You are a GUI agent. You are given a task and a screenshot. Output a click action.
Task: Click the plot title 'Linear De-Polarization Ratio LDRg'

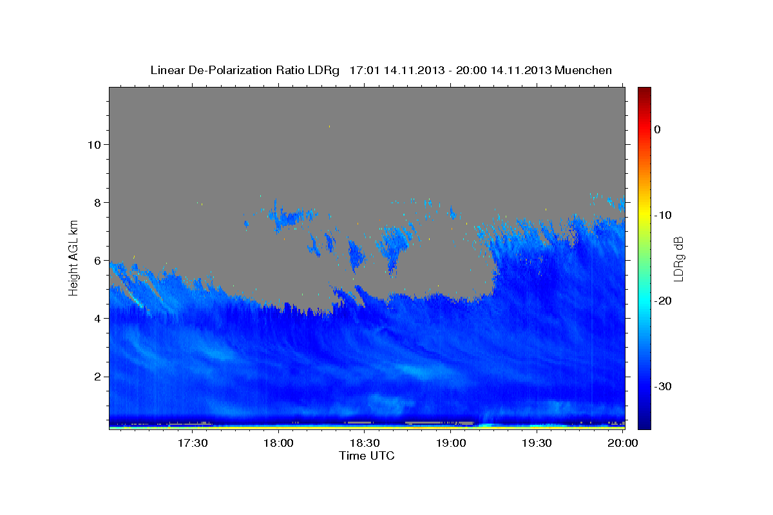pos(244,70)
